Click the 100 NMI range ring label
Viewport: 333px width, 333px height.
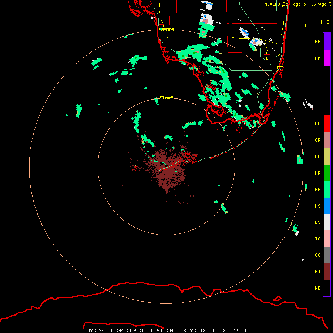pos(166,29)
